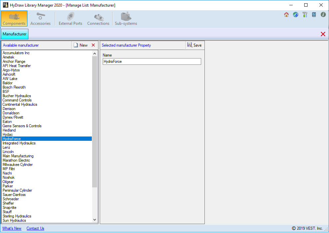Select Marathon Electric entry
This screenshot has width=329, height=233.
(47, 160)
